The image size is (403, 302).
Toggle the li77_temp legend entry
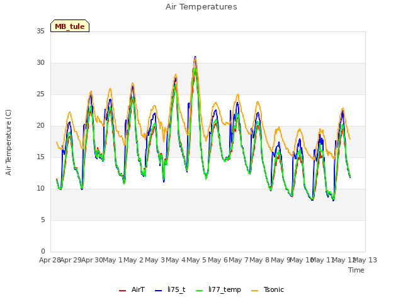(x=219, y=290)
